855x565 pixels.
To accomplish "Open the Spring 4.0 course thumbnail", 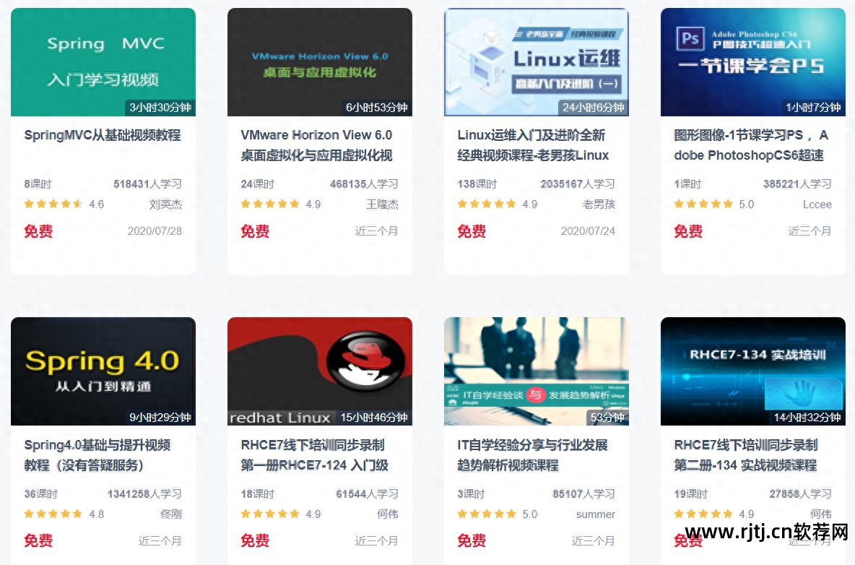I will pyautogui.click(x=103, y=371).
